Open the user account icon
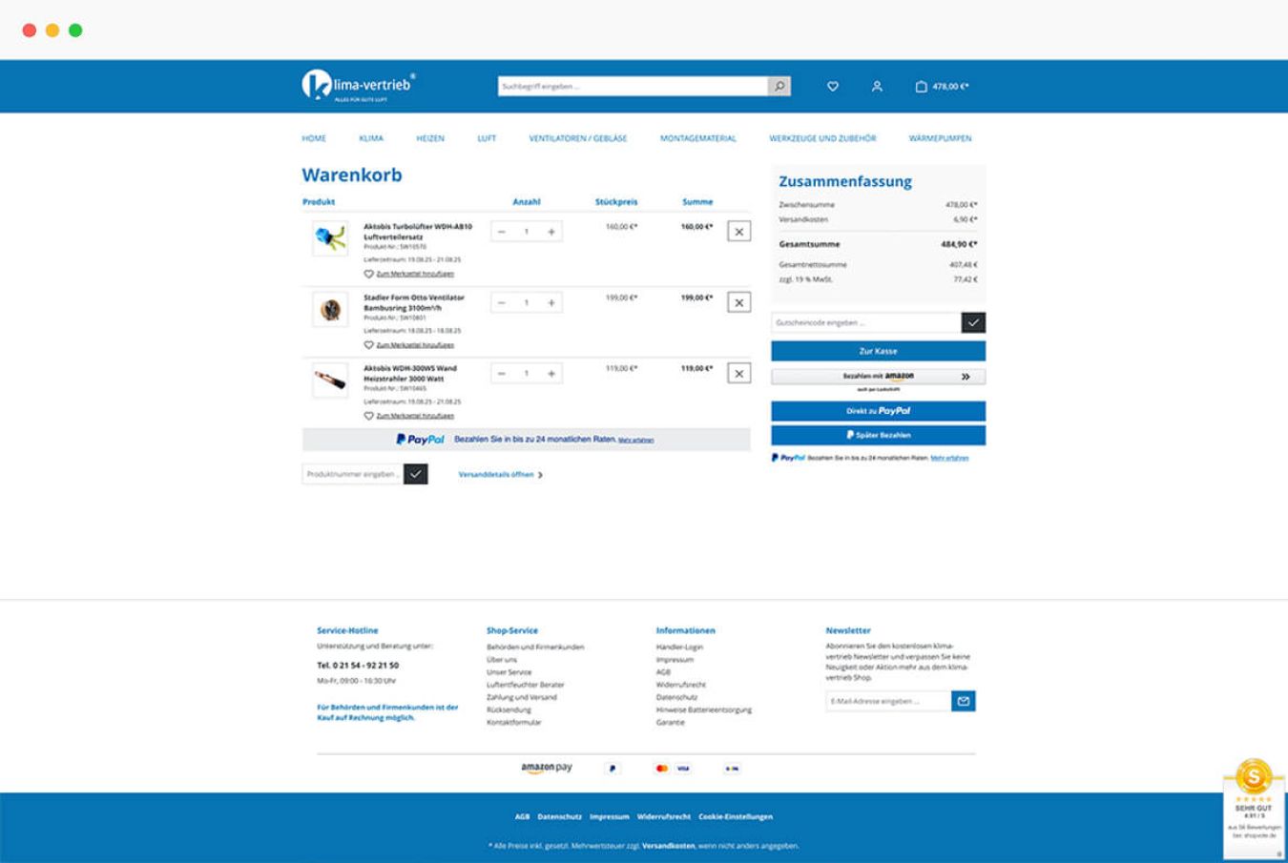The image size is (1288, 863). (x=877, y=87)
